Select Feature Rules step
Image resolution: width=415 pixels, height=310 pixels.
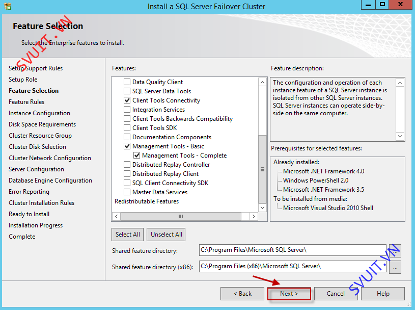[26, 102]
